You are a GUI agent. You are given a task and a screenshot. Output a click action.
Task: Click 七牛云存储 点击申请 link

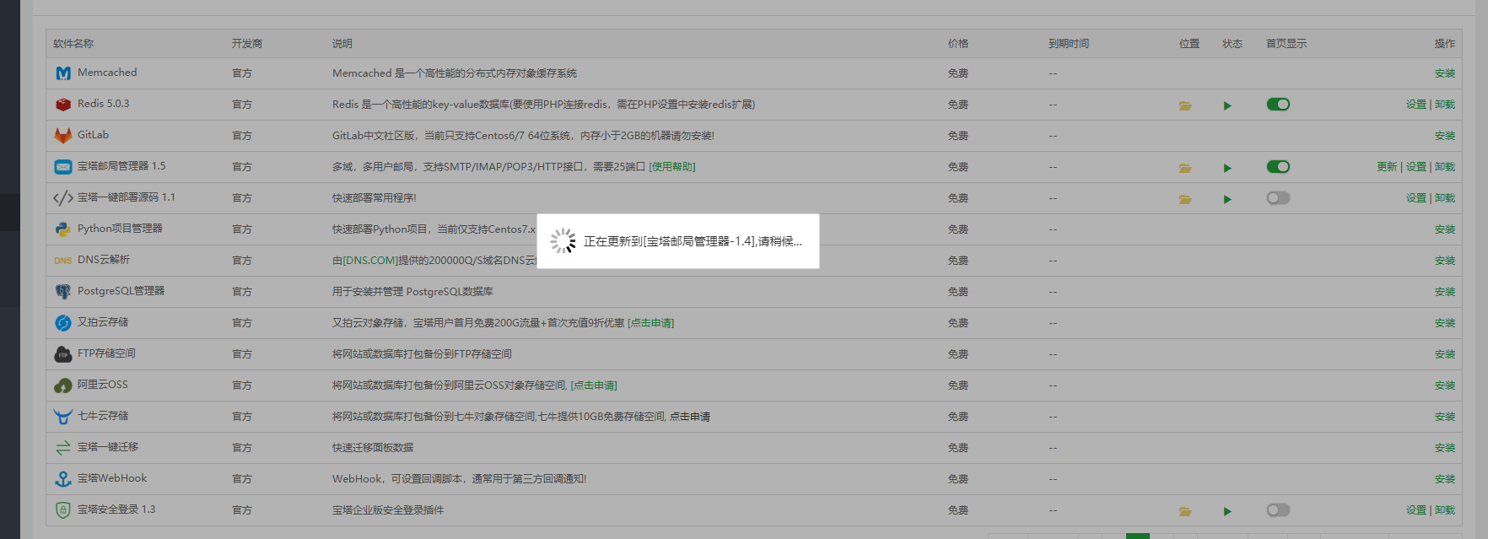pyautogui.click(x=690, y=417)
